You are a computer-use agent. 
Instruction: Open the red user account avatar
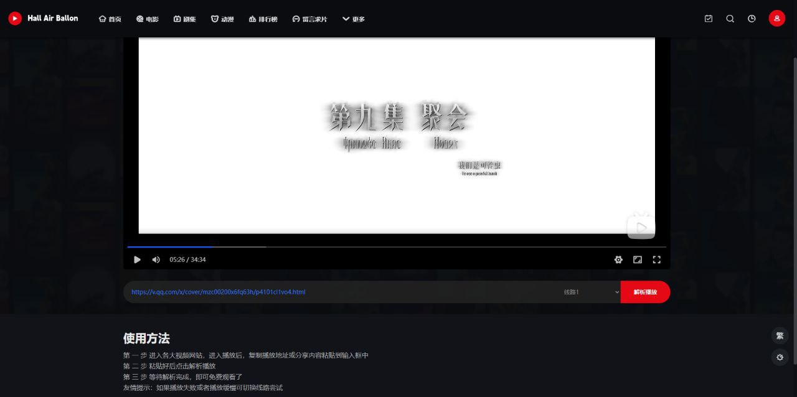click(x=777, y=19)
